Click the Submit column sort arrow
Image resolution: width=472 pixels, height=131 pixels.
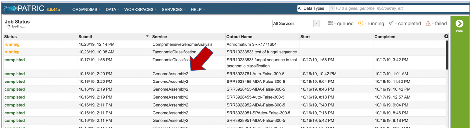147,36
